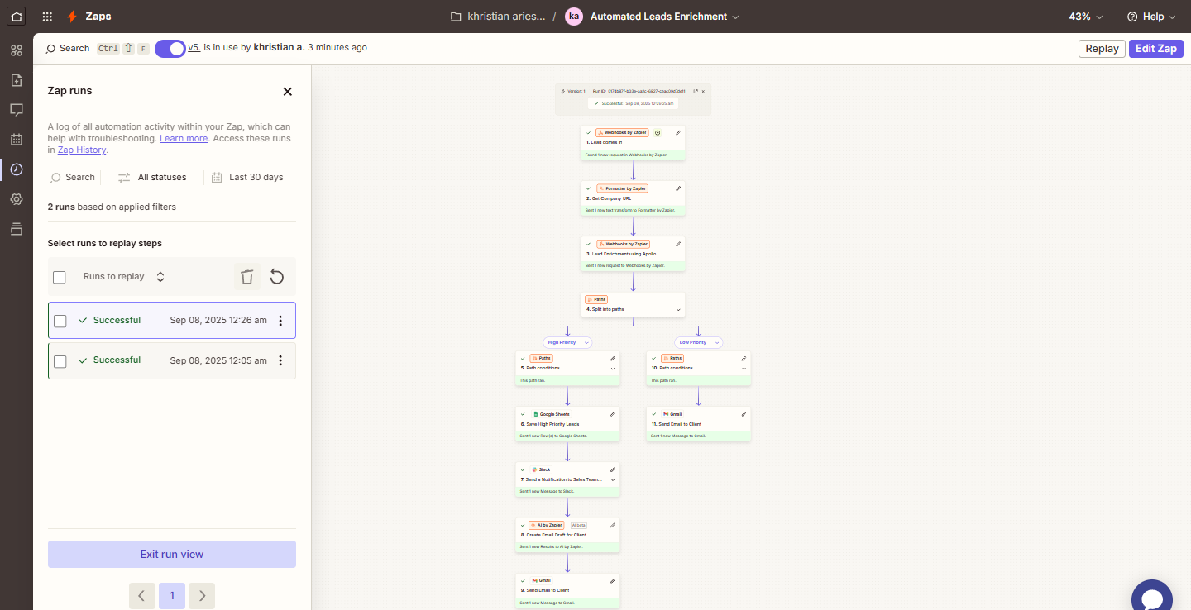Viewport: 1191px width, 610px height.
Task: Edit step 9 Send Email pencil icon
Action: (x=613, y=580)
